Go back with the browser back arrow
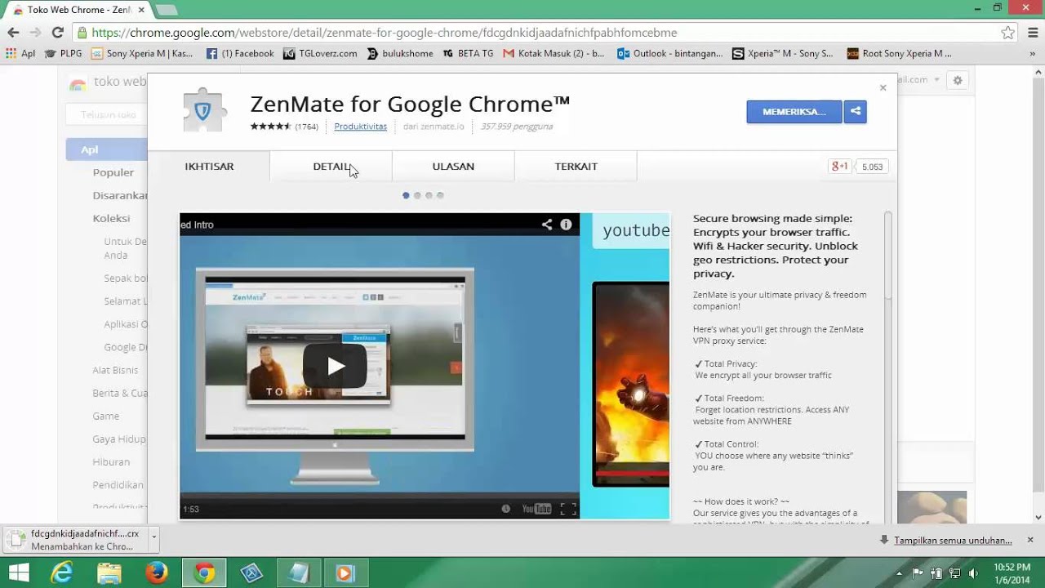This screenshot has width=1045, height=588. click(x=13, y=33)
